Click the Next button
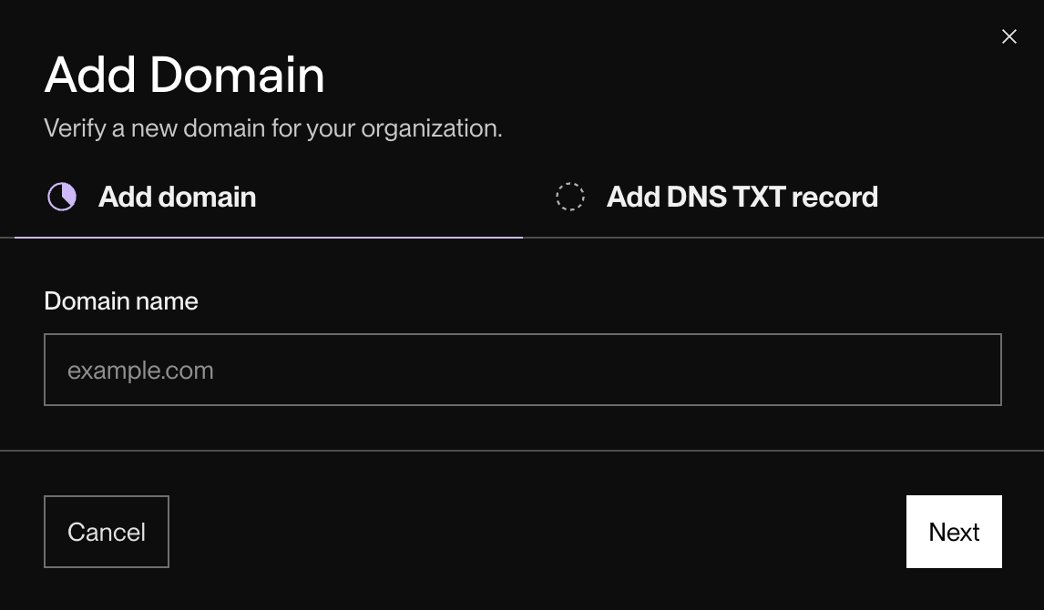Screen dimensions: 1044x610 pyautogui.click(x=954, y=531)
